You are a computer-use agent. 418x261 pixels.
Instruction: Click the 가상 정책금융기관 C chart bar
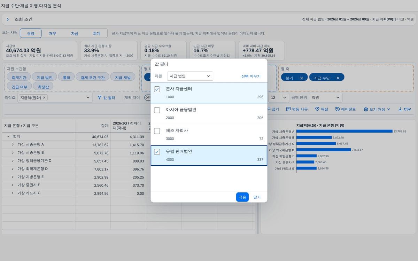coord(316,143)
